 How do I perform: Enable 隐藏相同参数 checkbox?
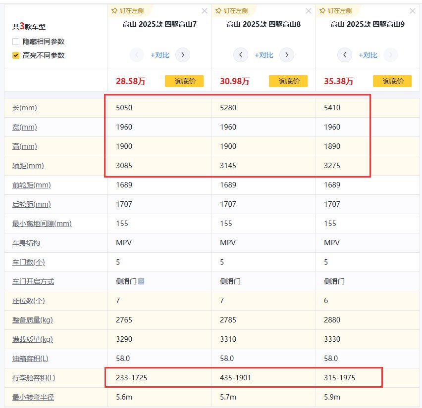click(x=16, y=42)
